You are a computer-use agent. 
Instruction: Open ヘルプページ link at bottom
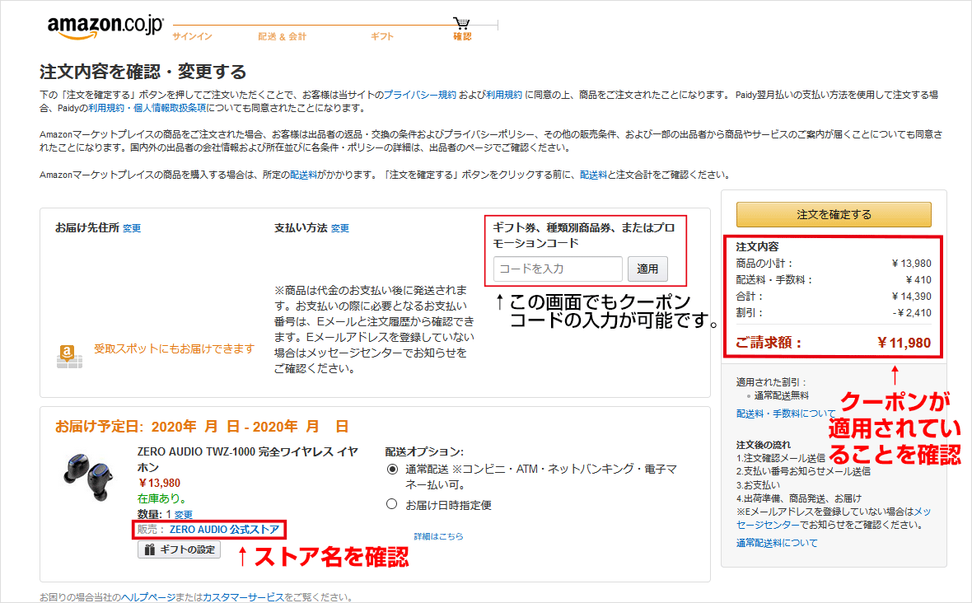tap(148, 597)
